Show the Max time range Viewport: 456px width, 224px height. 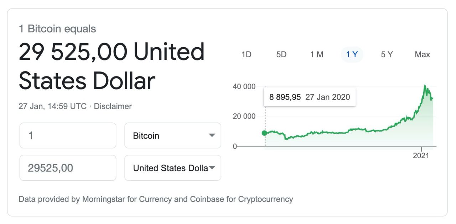coord(422,54)
